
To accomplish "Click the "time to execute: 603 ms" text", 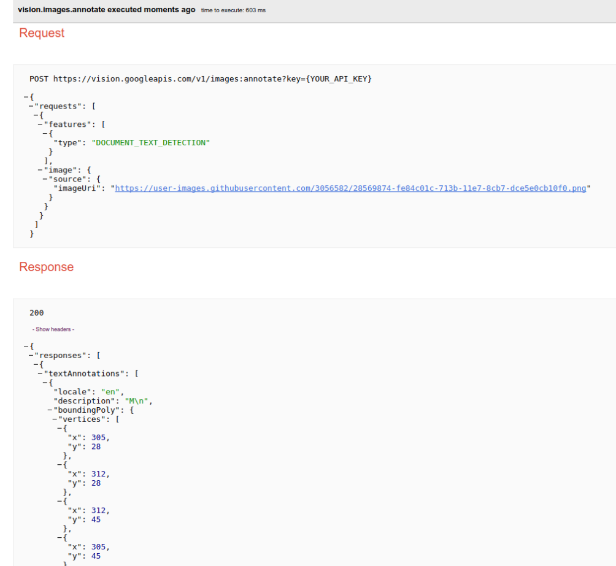I will tap(233, 10).
